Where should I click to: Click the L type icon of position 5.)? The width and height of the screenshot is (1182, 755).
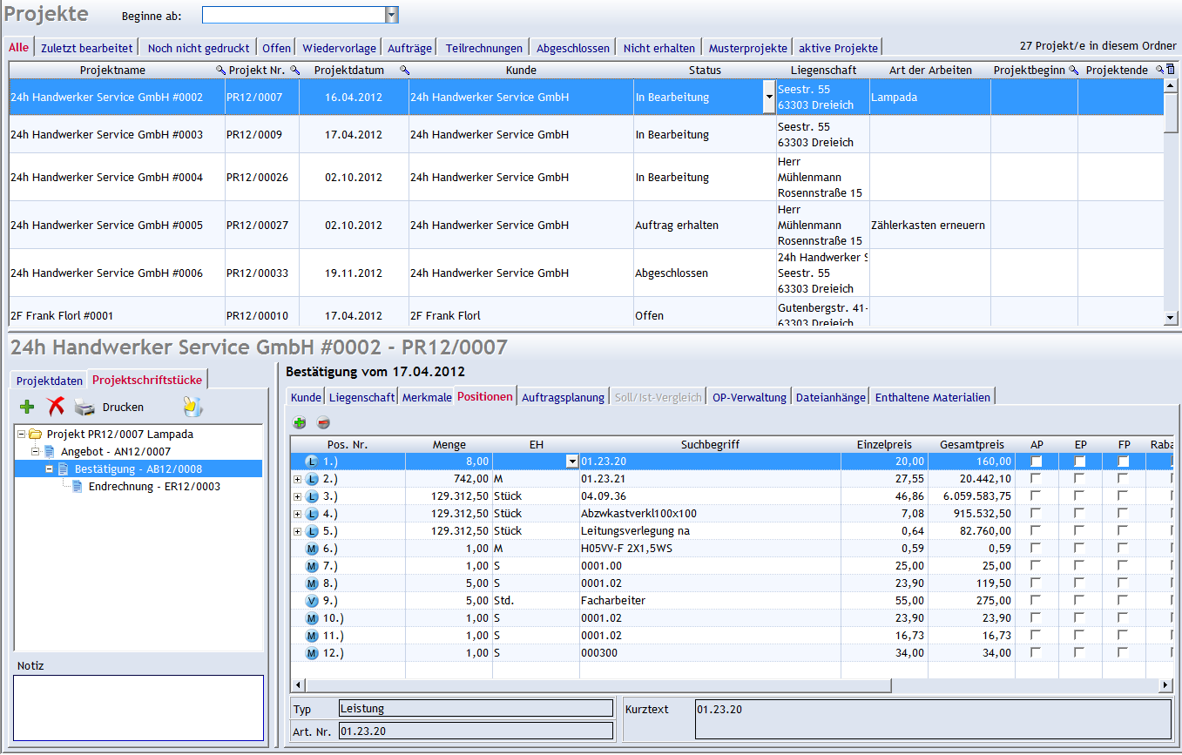[312, 531]
